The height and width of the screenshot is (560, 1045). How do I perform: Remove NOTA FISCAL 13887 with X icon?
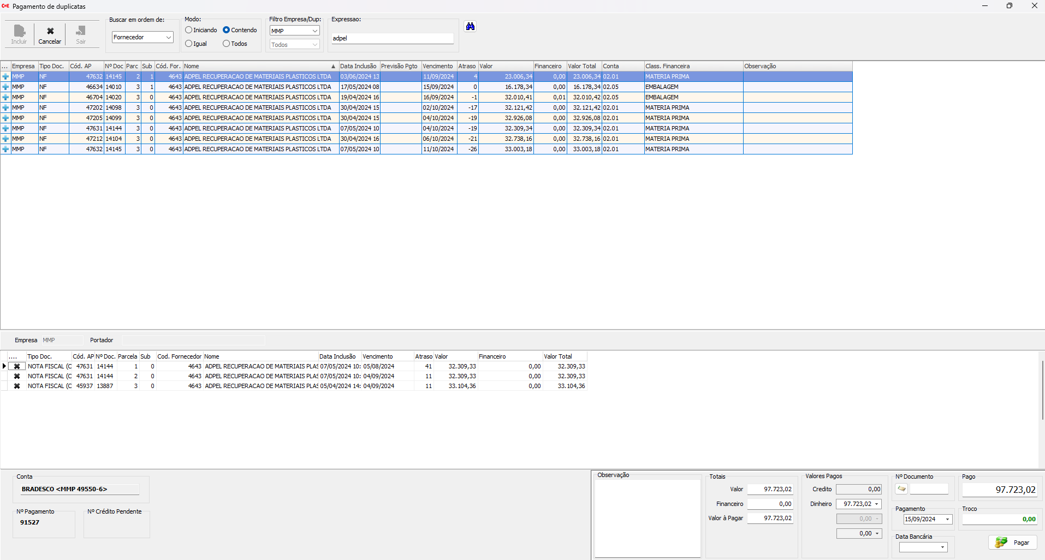coord(17,386)
